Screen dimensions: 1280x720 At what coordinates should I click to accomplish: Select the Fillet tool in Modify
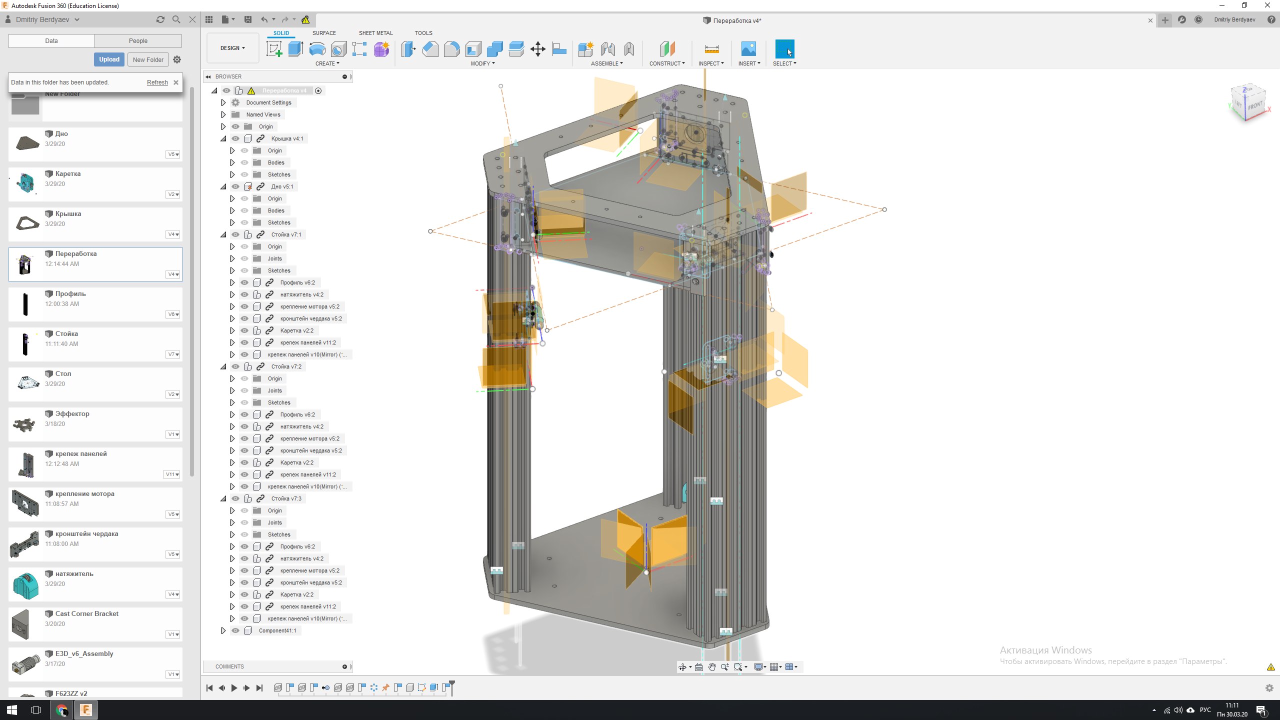tap(451, 49)
